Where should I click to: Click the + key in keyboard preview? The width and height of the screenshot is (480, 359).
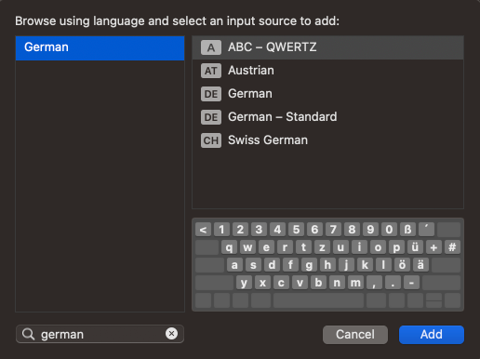(x=433, y=247)
